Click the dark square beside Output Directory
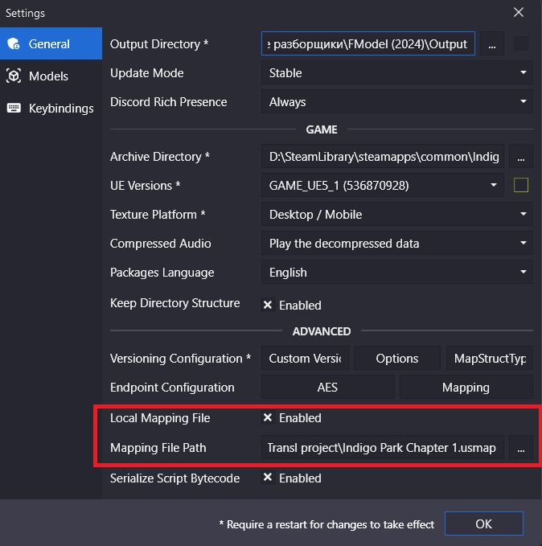This screenshot has width=542, height=546. pyautogui.click(x=521, y=44)
